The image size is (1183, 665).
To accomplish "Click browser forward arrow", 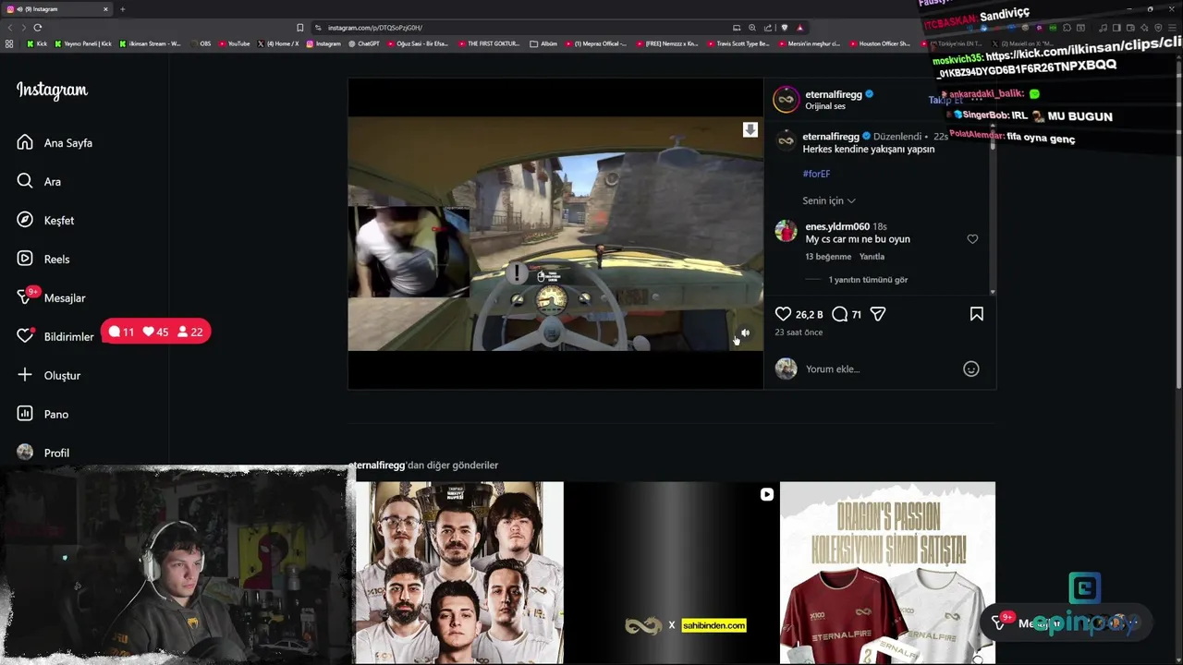I will click(22, 28).
